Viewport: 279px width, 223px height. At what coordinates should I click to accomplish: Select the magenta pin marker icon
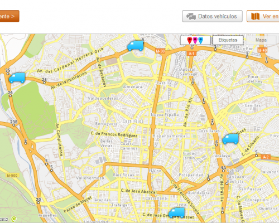pyautogui.click(x=195, y=40)
